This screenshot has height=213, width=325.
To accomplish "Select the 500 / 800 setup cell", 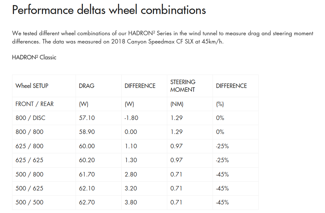I will click(x=30, y=174).
